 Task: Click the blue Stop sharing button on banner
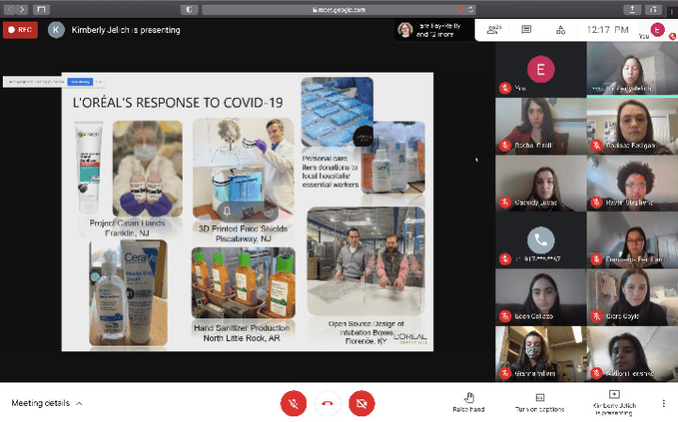80,82
